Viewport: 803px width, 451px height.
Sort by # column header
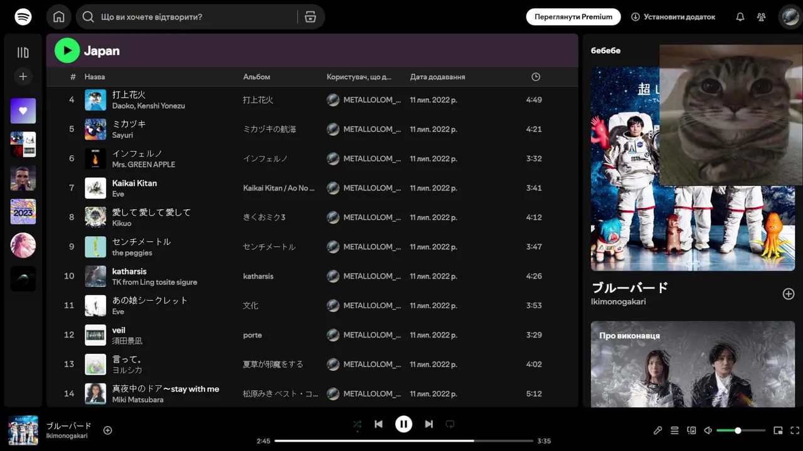pyautogui.click(x=73, y=77)
